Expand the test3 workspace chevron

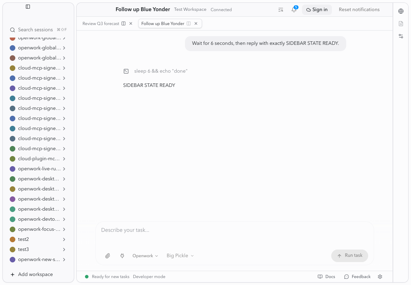(64, 250)
